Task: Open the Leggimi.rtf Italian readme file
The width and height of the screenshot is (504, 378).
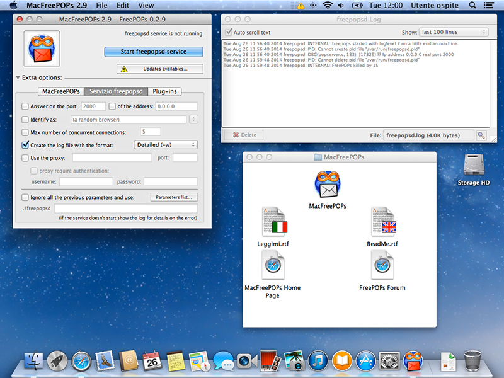Action: pos(273,222)
